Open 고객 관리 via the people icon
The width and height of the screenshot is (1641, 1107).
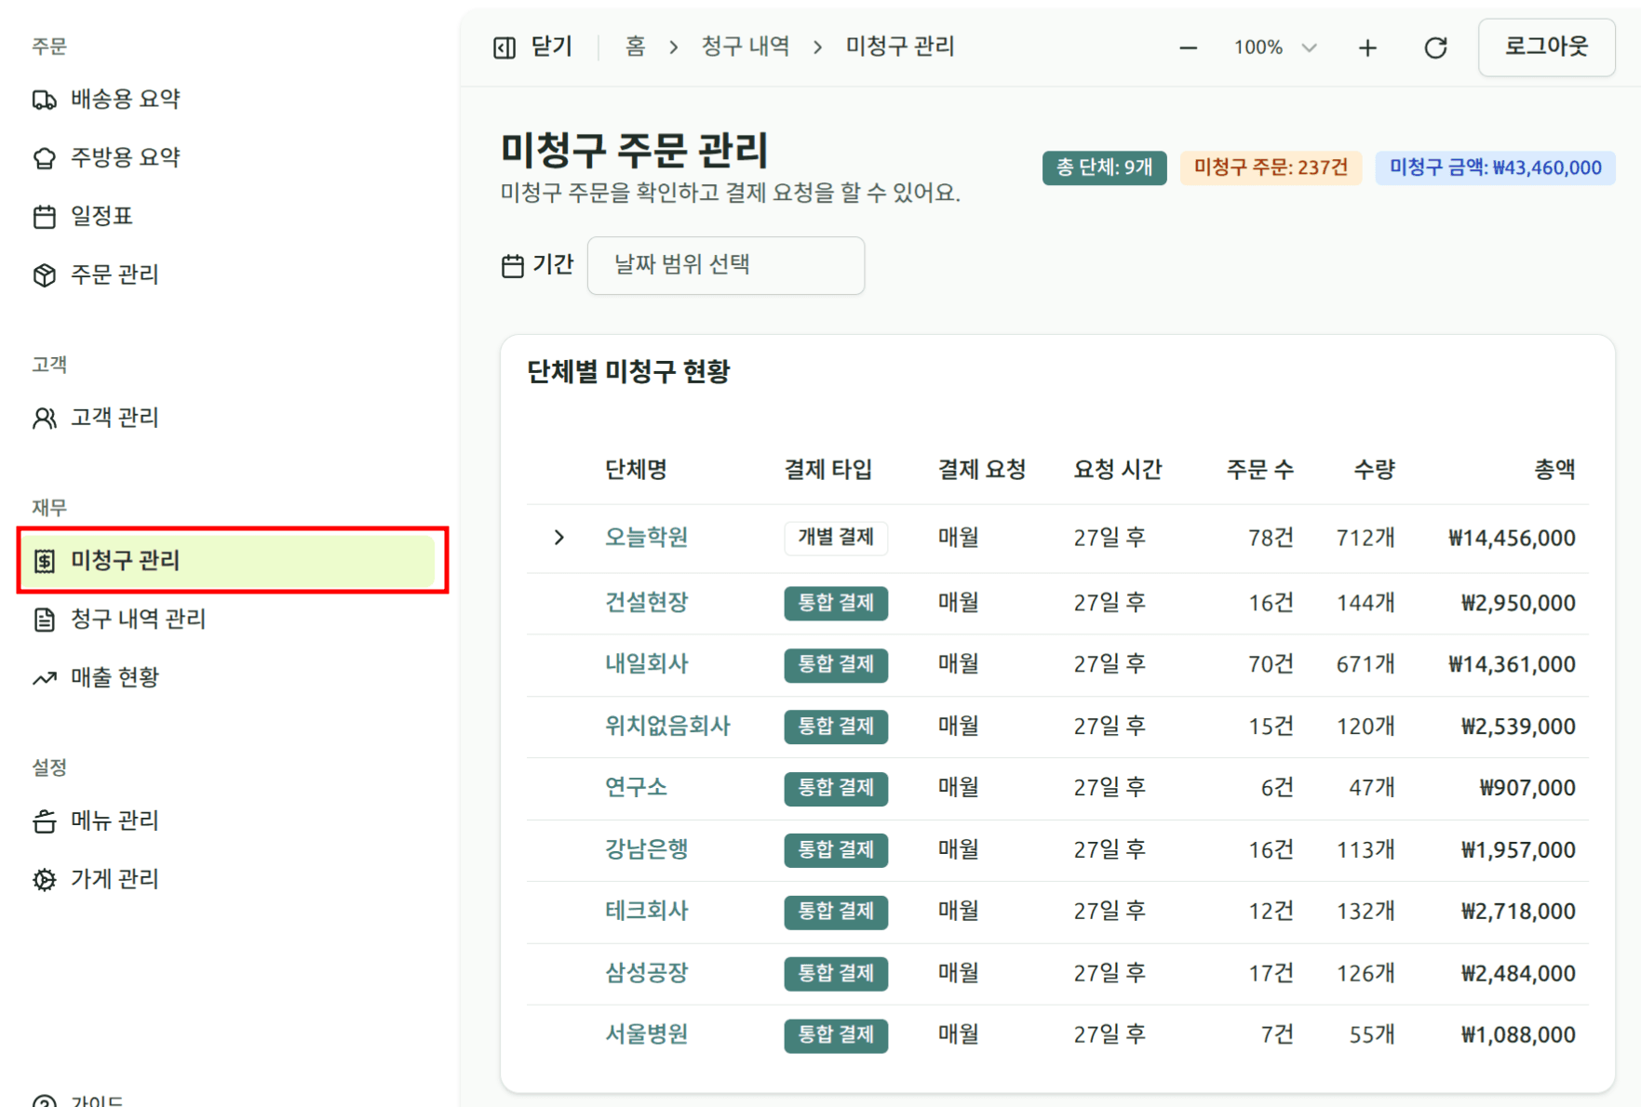pyautogui.click(x=44, y=417)
